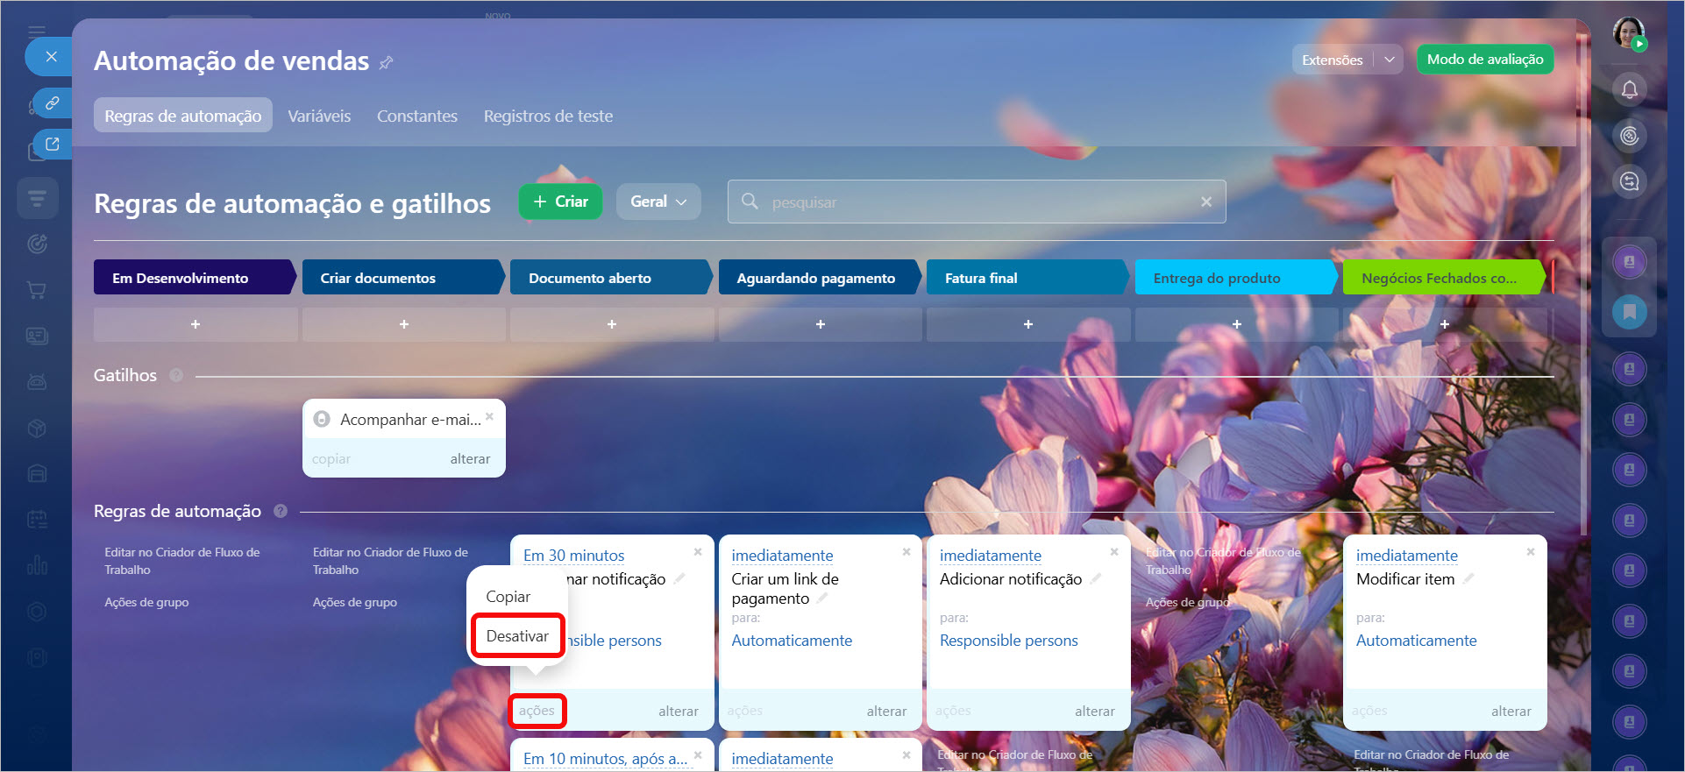This screenshot has height=772, width=1685.
Task: Click the user profile avatar
Action: click(1628, 32)
